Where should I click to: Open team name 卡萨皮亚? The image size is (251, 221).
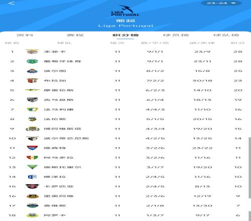[59, 186]
